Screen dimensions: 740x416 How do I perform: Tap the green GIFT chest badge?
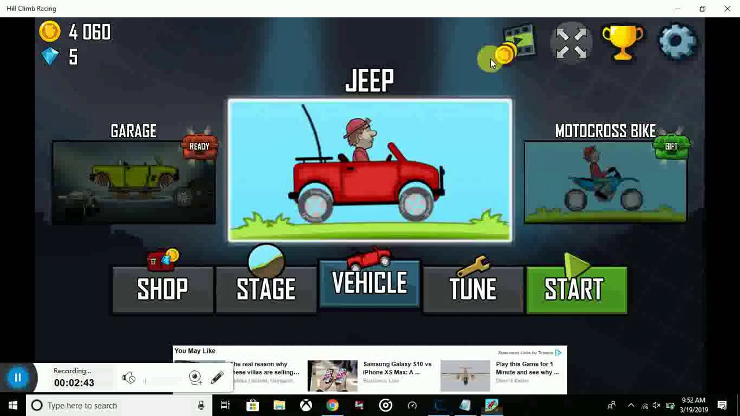pos(671,144)
